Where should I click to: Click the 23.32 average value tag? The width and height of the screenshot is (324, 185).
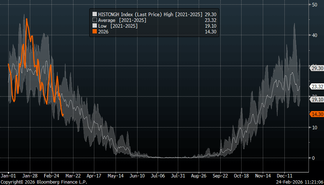pos(316,86)
